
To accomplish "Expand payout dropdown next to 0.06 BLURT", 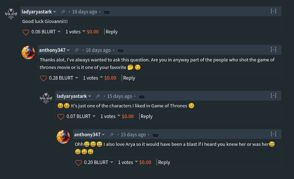I will [x=59, y=32].
